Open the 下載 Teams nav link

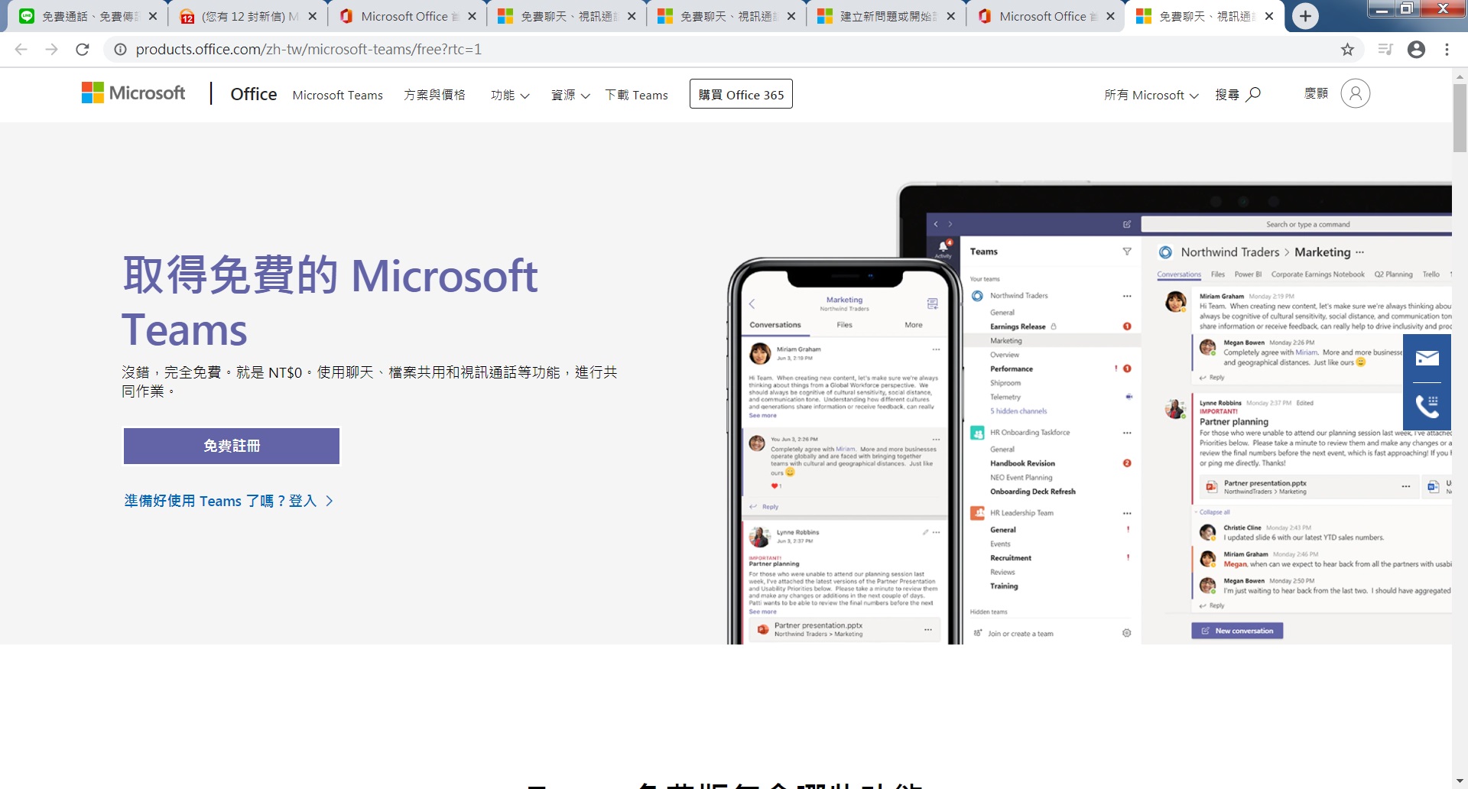click(x=636, y=95)
